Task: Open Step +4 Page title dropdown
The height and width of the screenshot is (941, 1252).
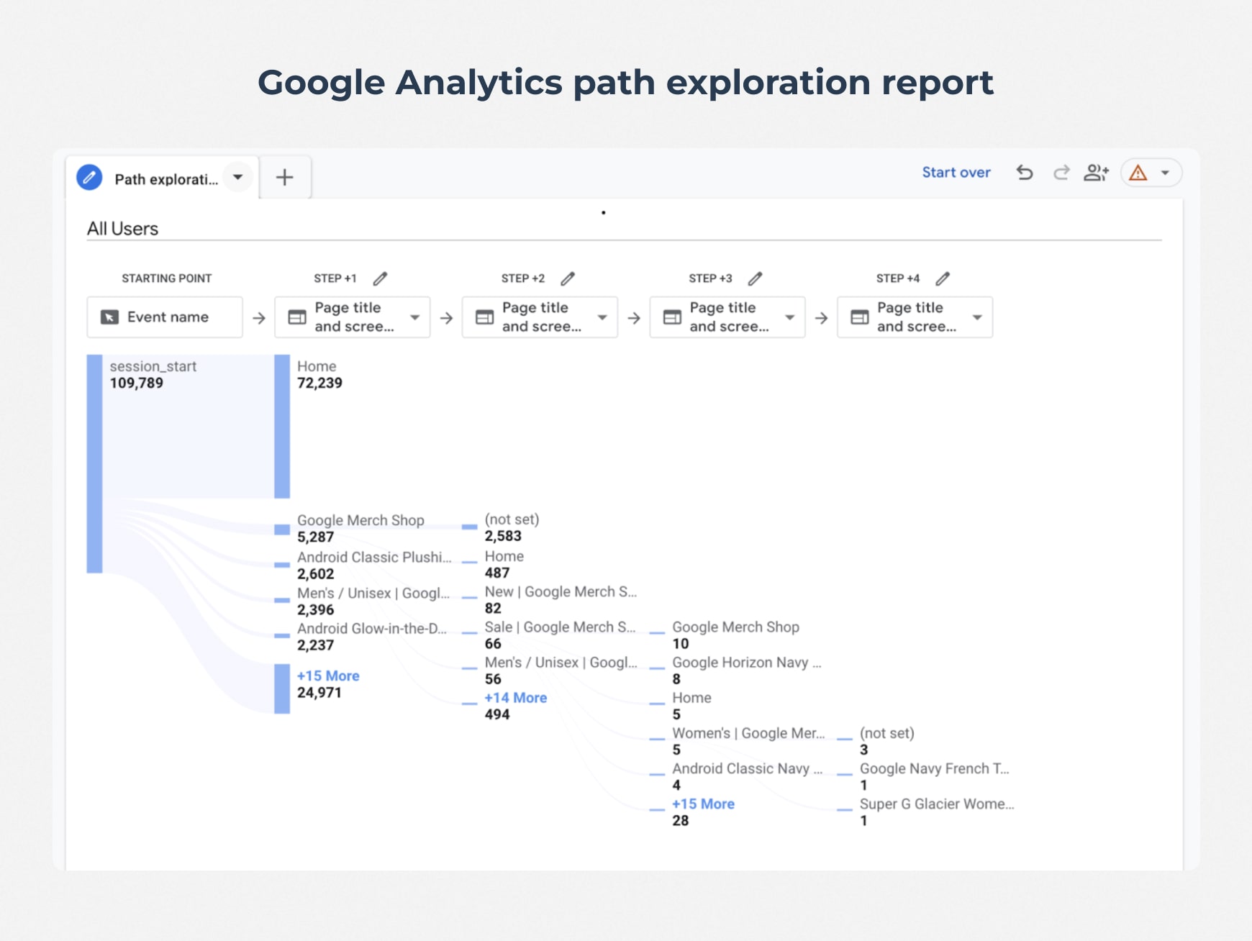Action: tap(977, 317)
